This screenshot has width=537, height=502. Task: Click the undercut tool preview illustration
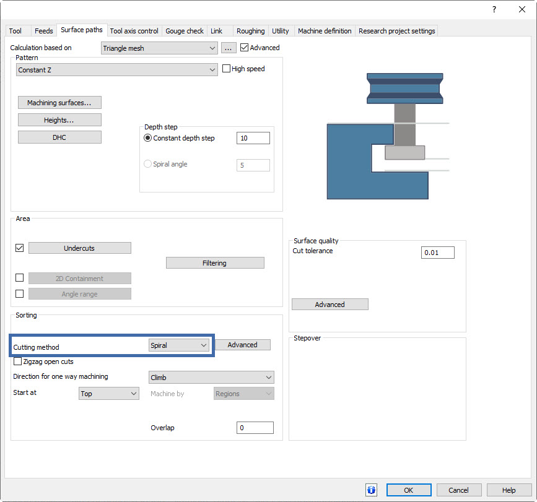[x=388, y=136]
